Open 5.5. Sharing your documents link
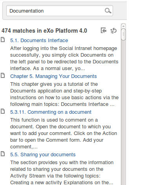 click(43, 155)
